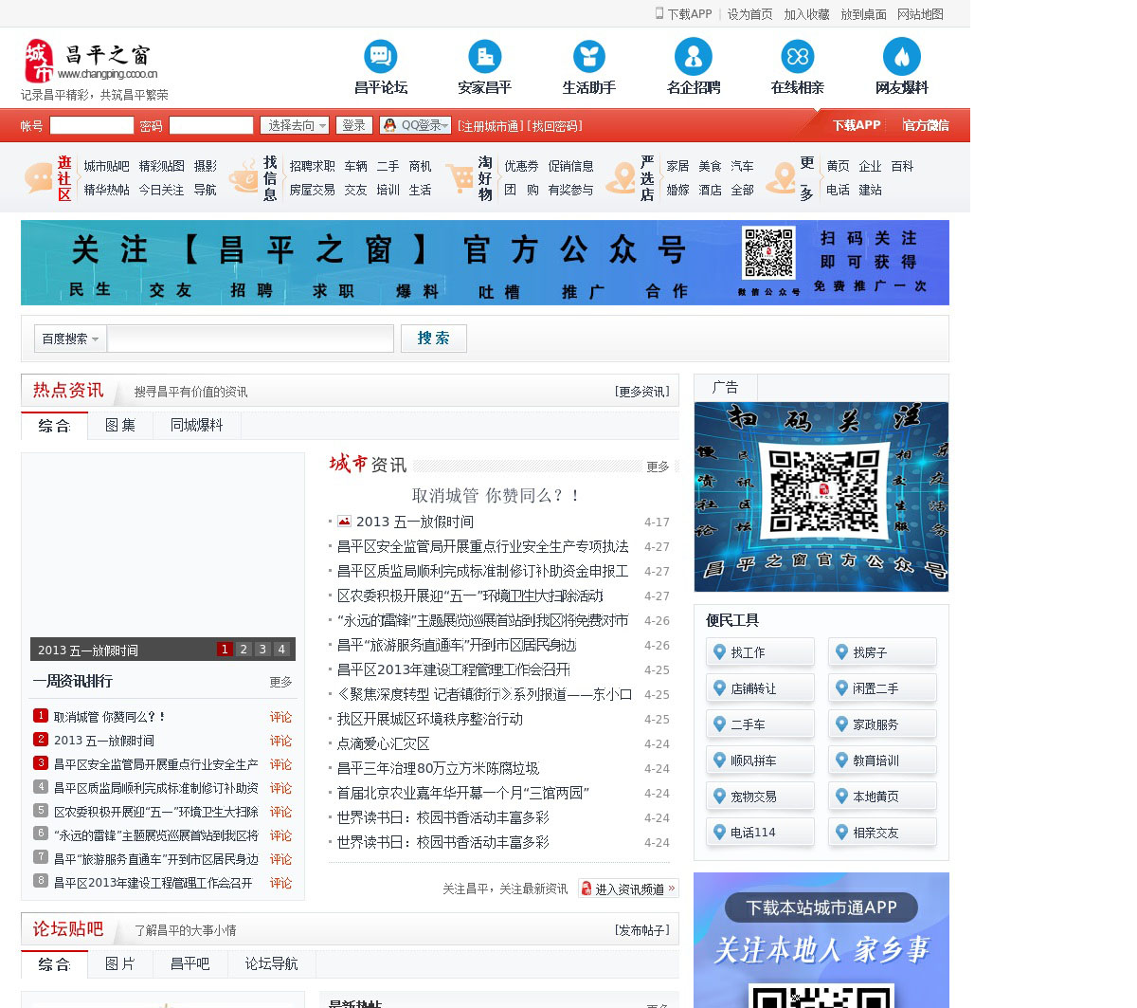
Task: Open the 百度搜索 search engine selector
Action: click(70, 339)
